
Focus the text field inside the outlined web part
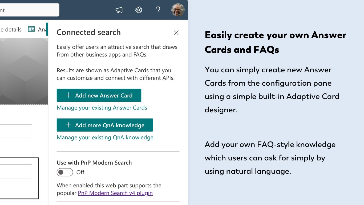(16, 171)
